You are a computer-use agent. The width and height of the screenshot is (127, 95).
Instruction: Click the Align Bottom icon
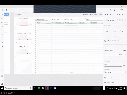(110, 14)
